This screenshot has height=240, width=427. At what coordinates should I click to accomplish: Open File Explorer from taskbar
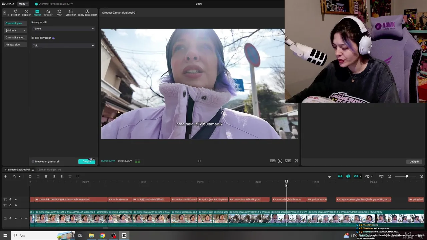pyautogui.click(x=91, y=235)
